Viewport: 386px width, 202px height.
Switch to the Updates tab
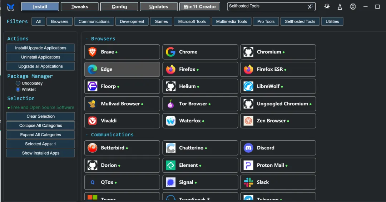[159, 7]
